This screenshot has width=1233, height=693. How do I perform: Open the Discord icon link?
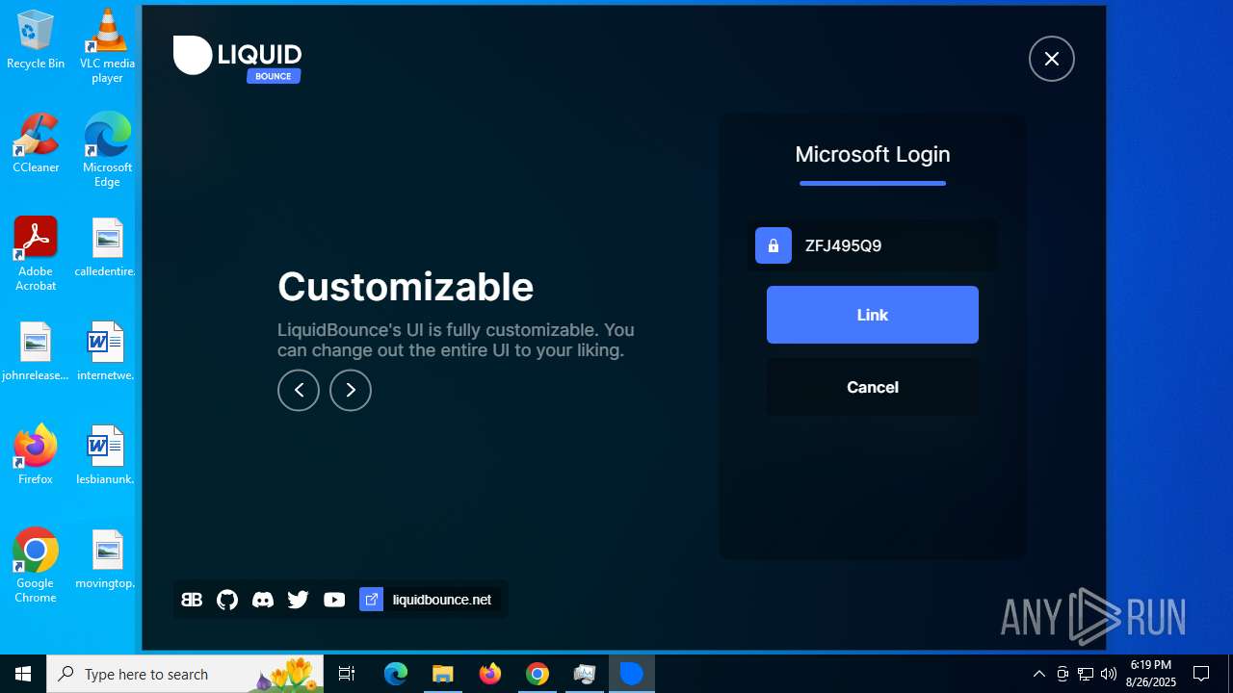point(262,600)
